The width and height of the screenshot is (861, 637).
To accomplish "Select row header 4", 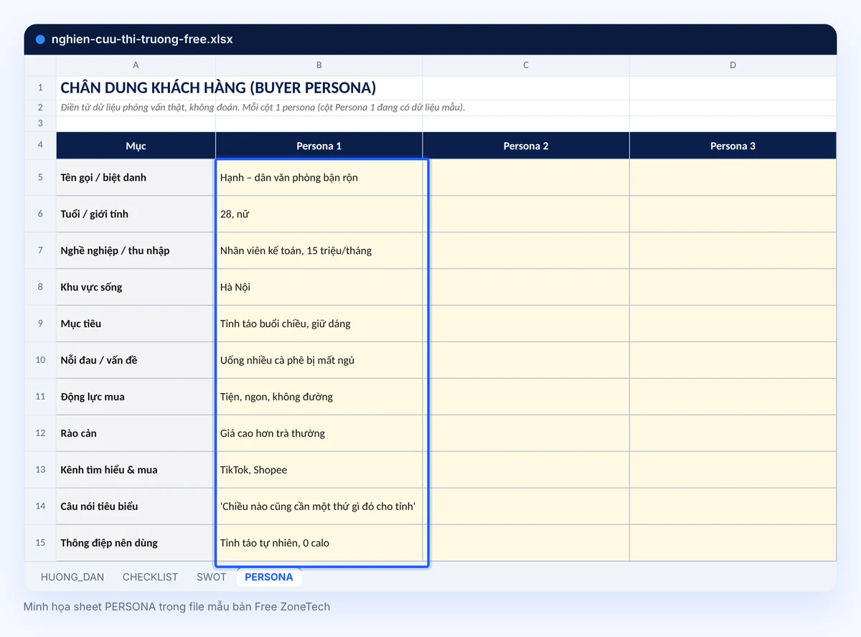I will (x=40, y=146).
